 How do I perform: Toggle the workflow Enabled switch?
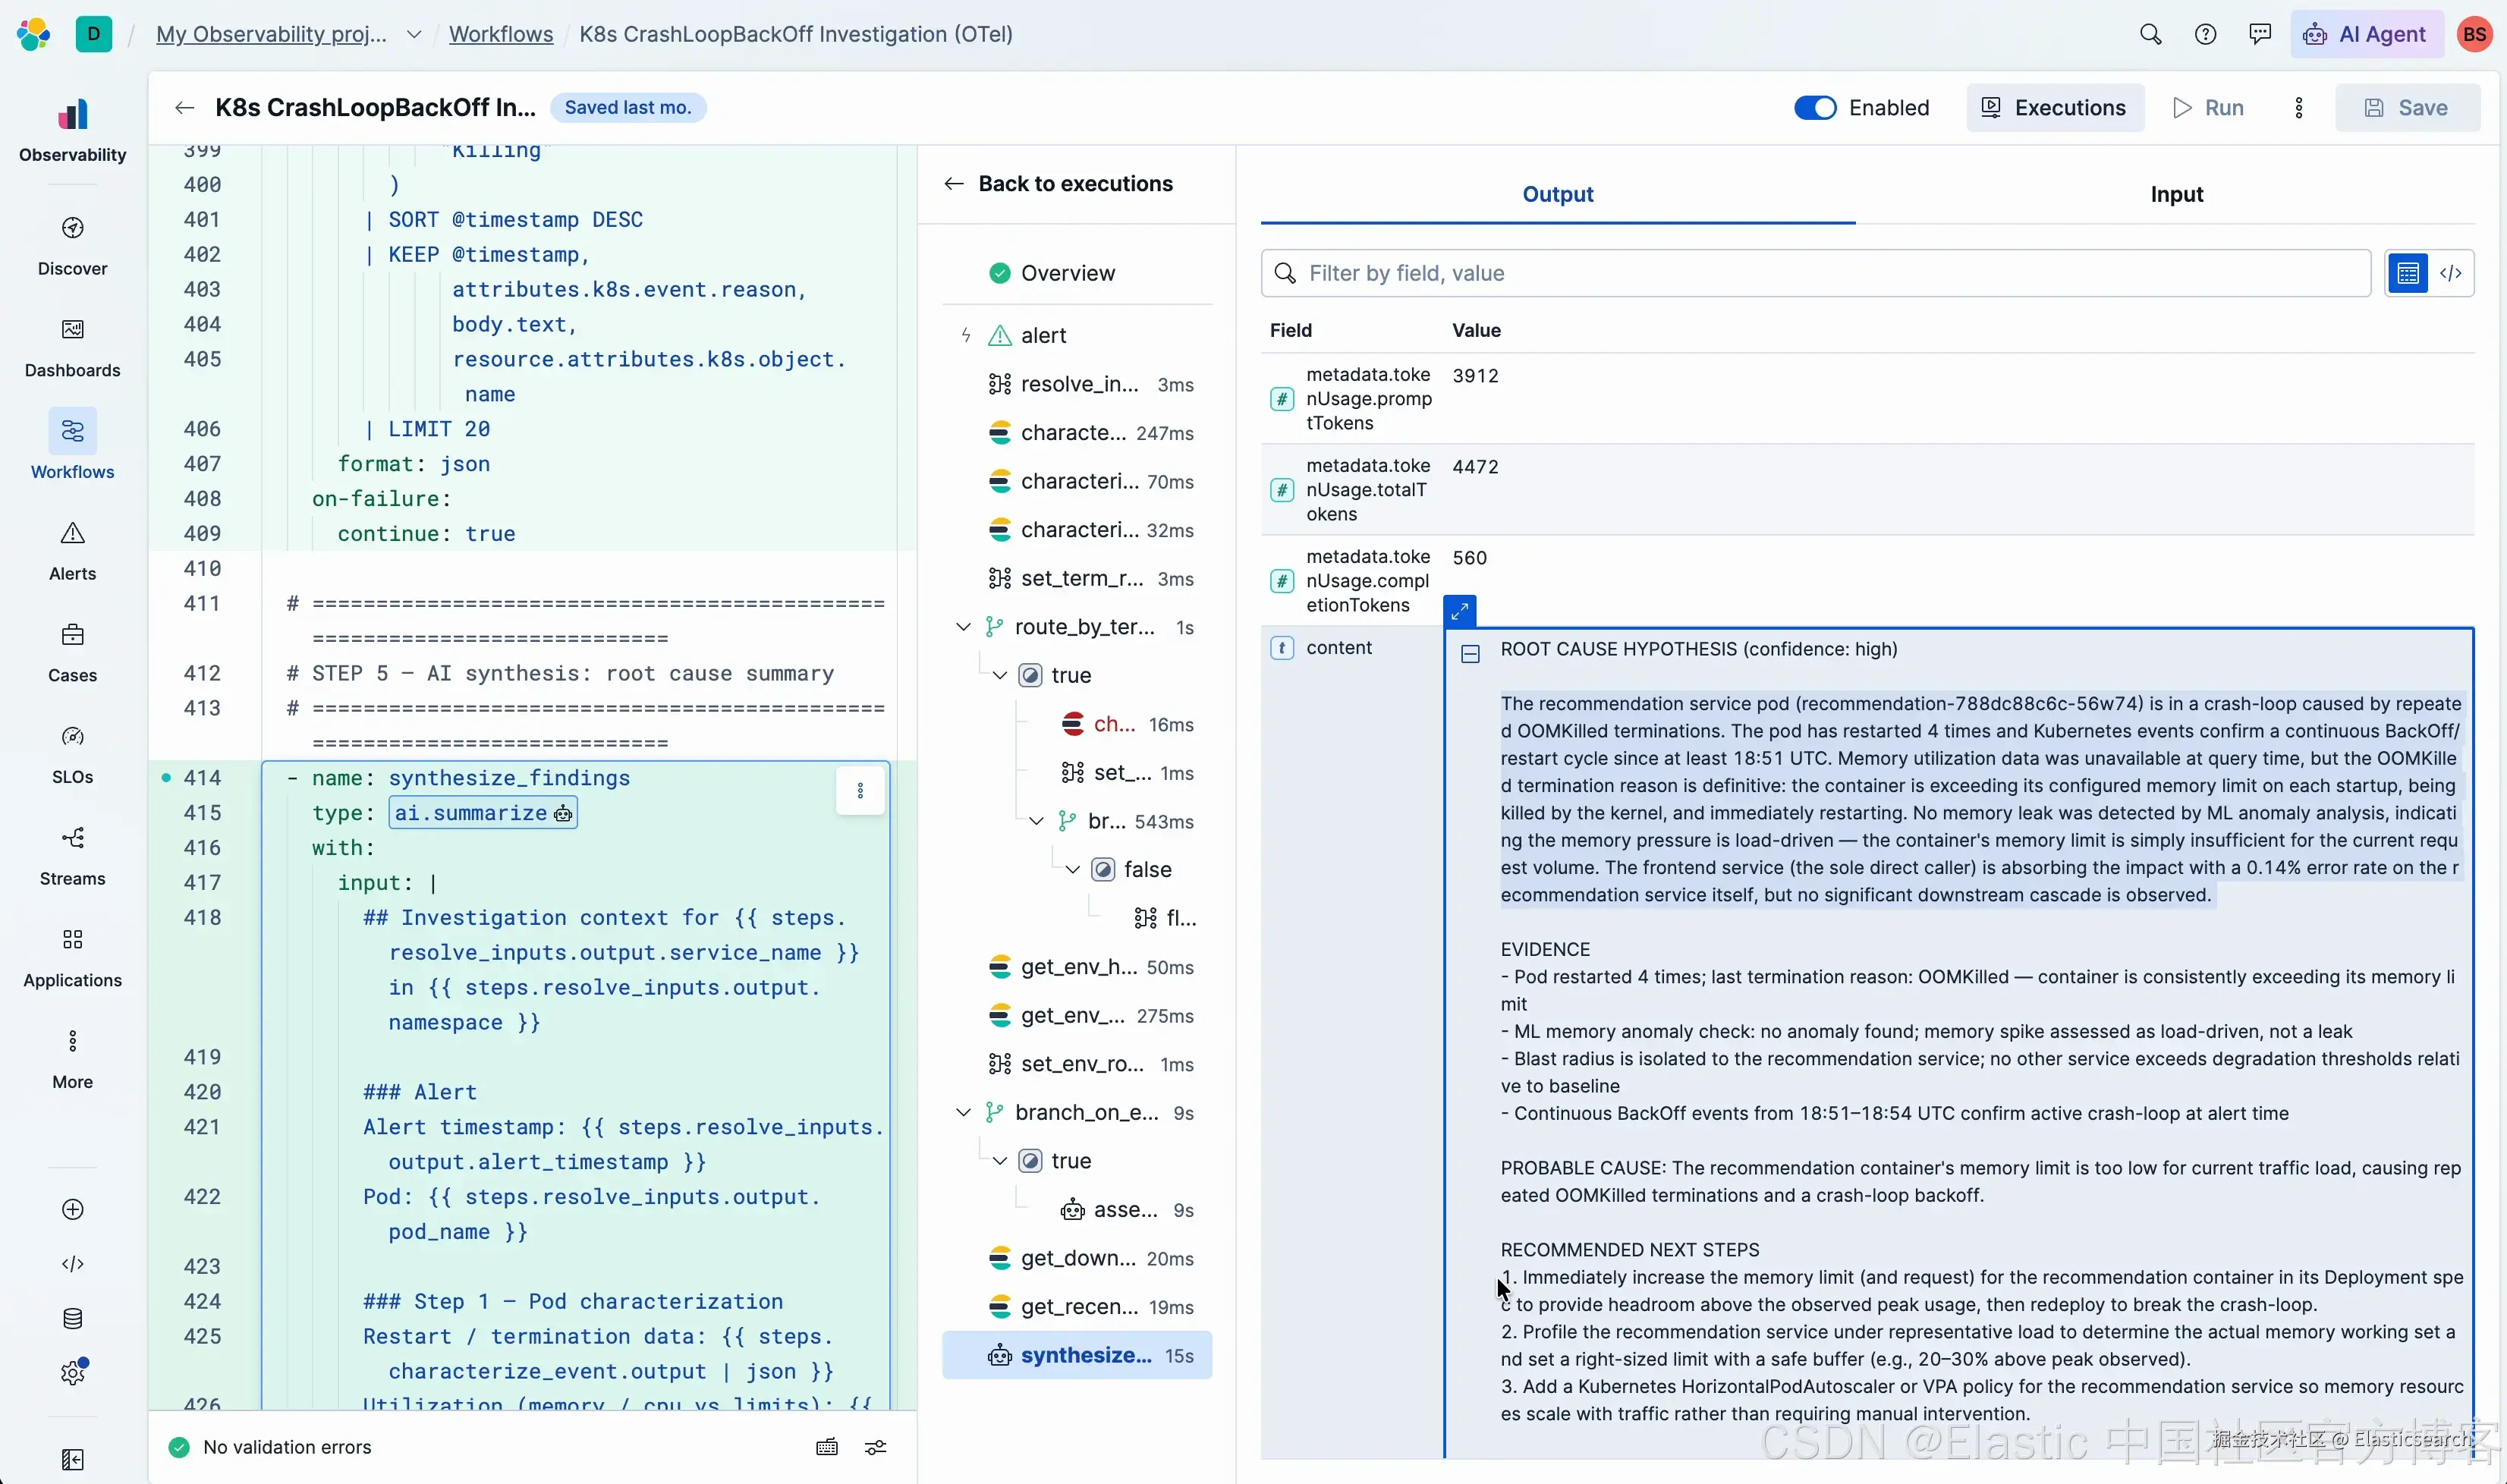click(x=1815, y=108)
